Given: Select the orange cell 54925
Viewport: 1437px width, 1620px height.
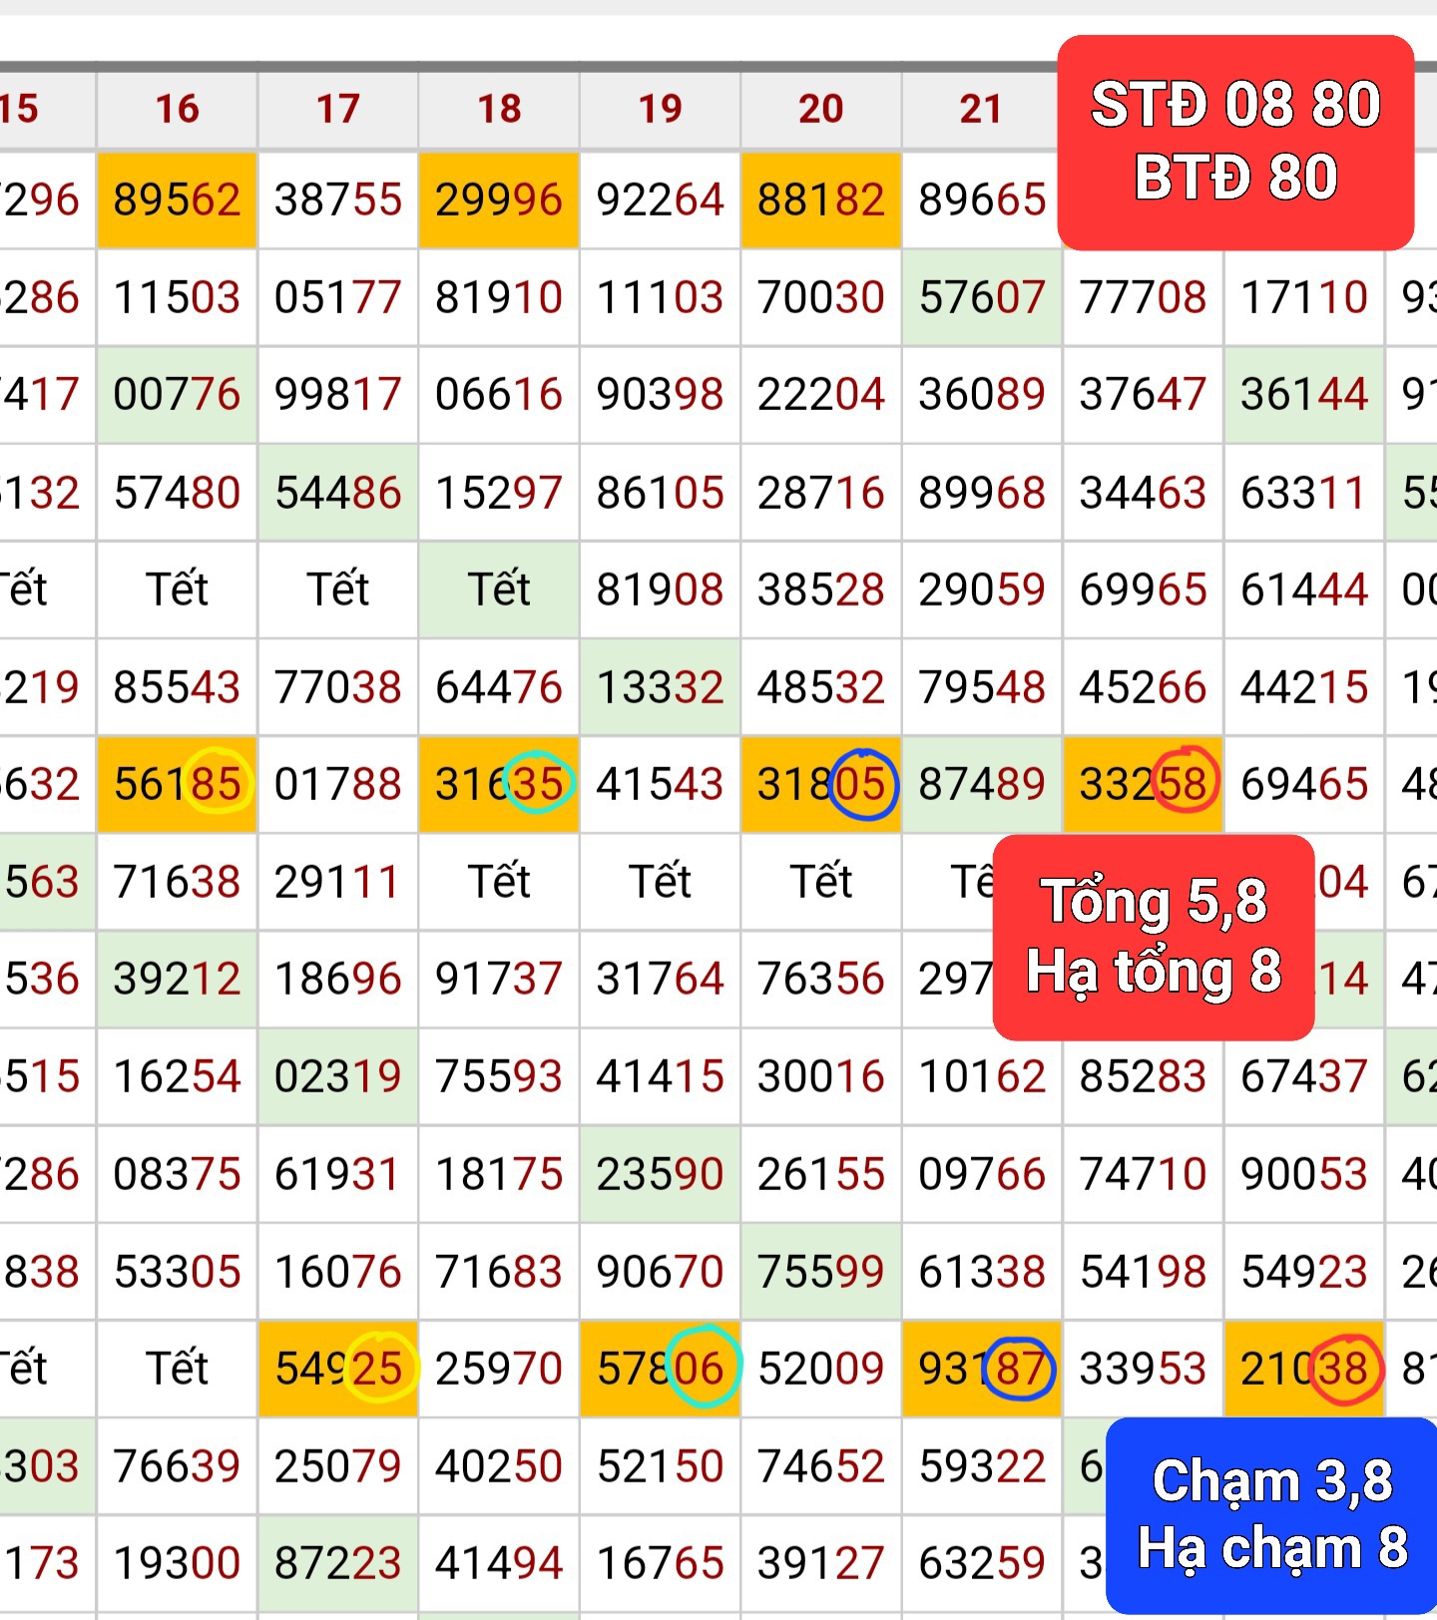Looking at the screenshot, I should pyautogui.click(x=338, y=1369).
